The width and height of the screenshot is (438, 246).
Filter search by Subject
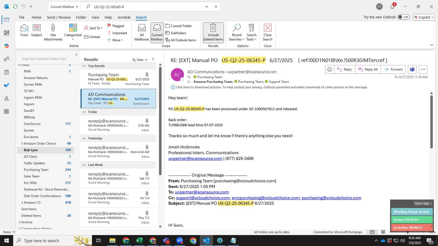tap(36, 30)
